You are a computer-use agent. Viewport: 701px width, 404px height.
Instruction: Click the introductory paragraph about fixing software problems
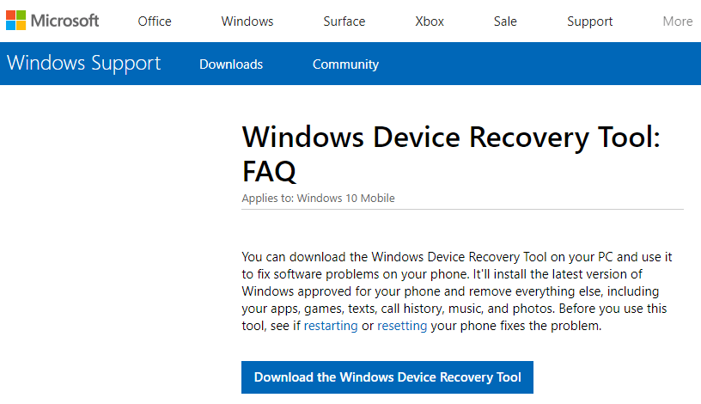coord(457,291)
